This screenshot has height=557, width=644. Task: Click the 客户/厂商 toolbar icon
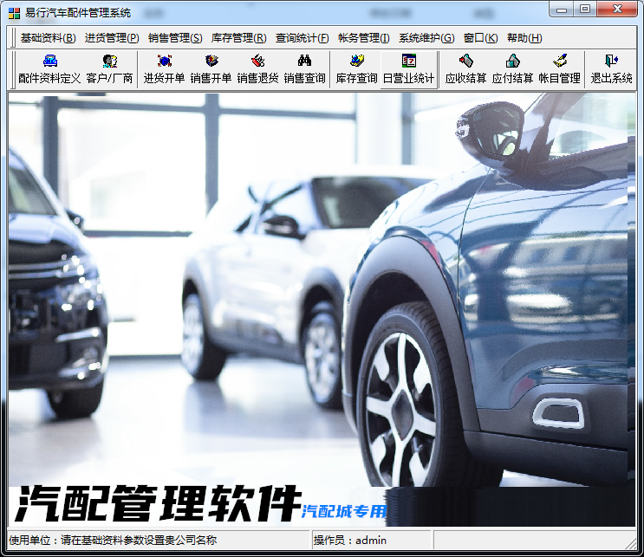(110, 69)
